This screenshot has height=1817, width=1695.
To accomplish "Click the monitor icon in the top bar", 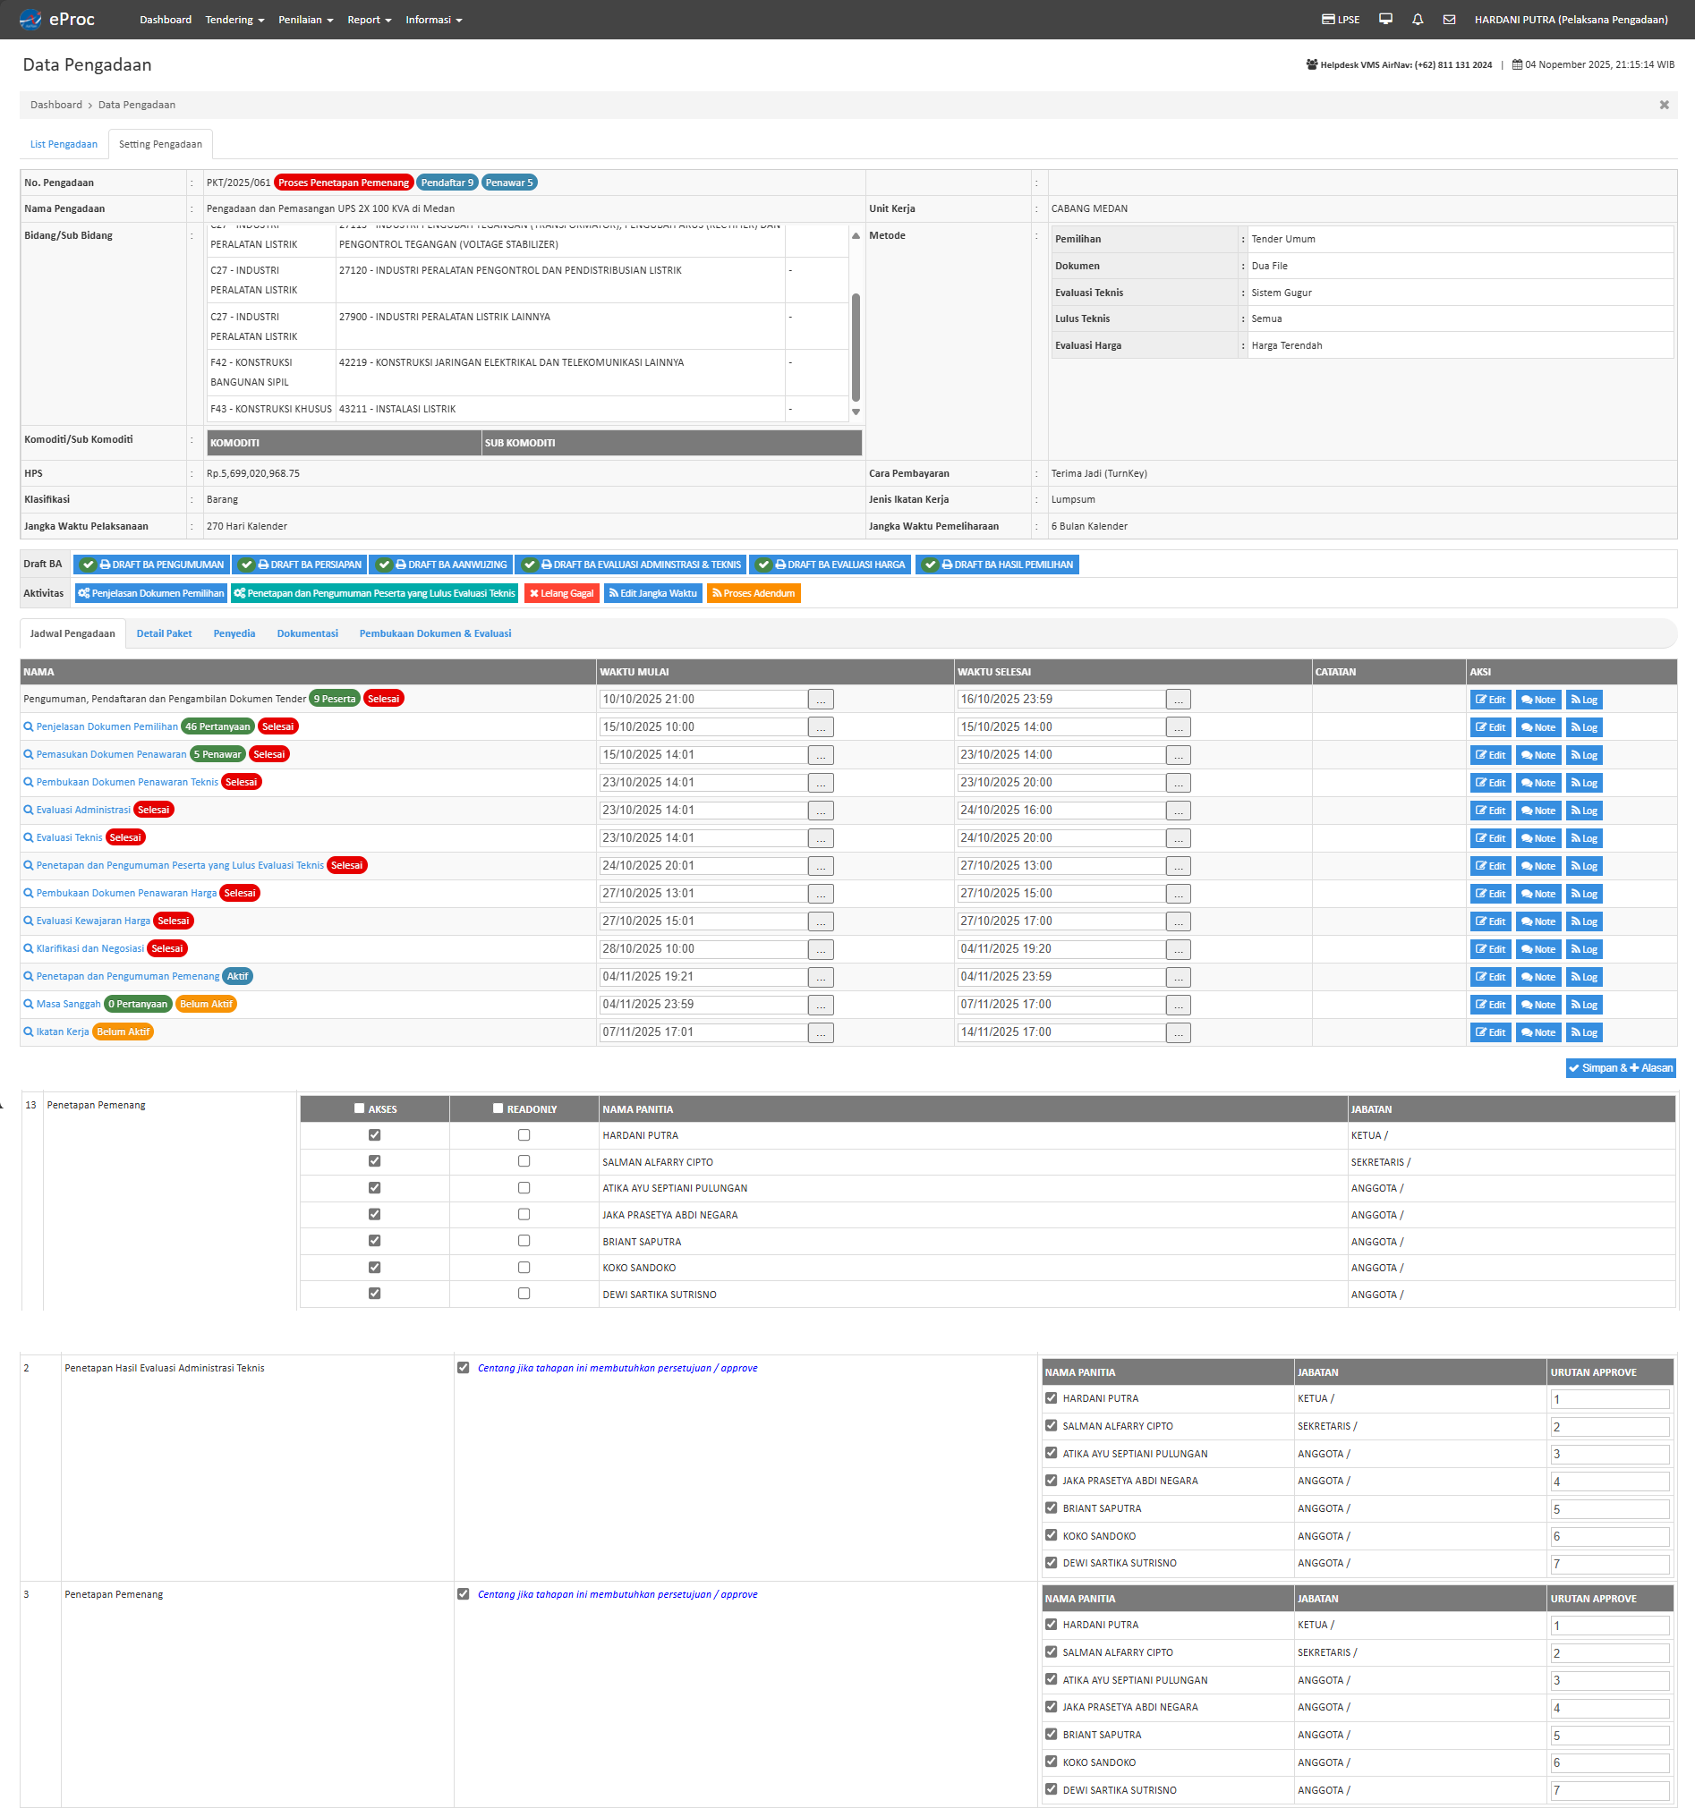I will (1386, 19).
